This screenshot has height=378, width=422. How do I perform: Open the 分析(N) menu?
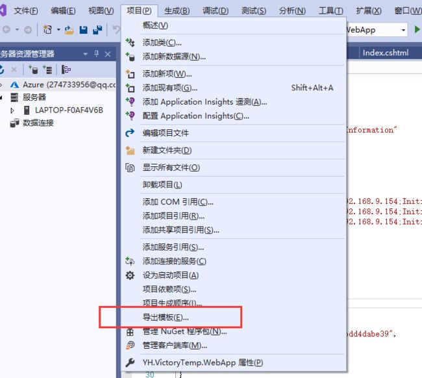[292, 11]
